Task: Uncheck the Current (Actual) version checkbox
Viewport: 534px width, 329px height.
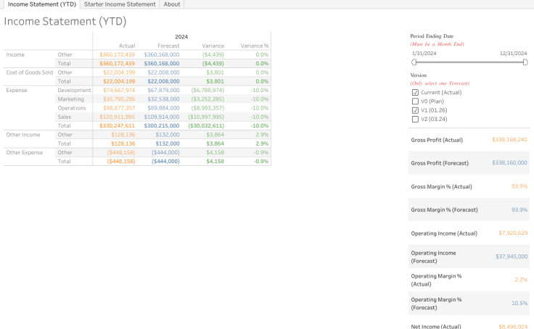Action: [x=415, y=93]
